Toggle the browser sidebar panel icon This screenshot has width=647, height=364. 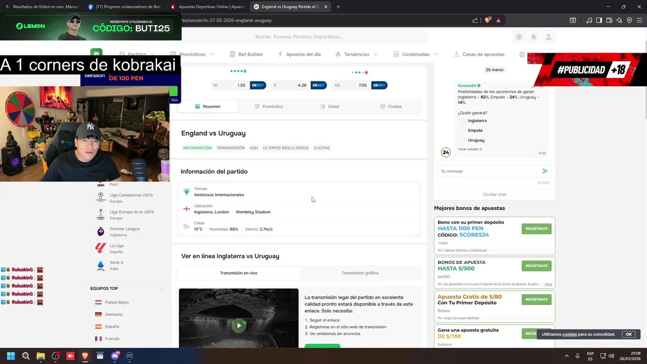click(599, 20)
